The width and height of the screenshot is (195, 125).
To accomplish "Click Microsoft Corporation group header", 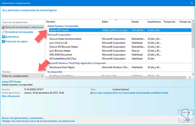I will 59,35.
